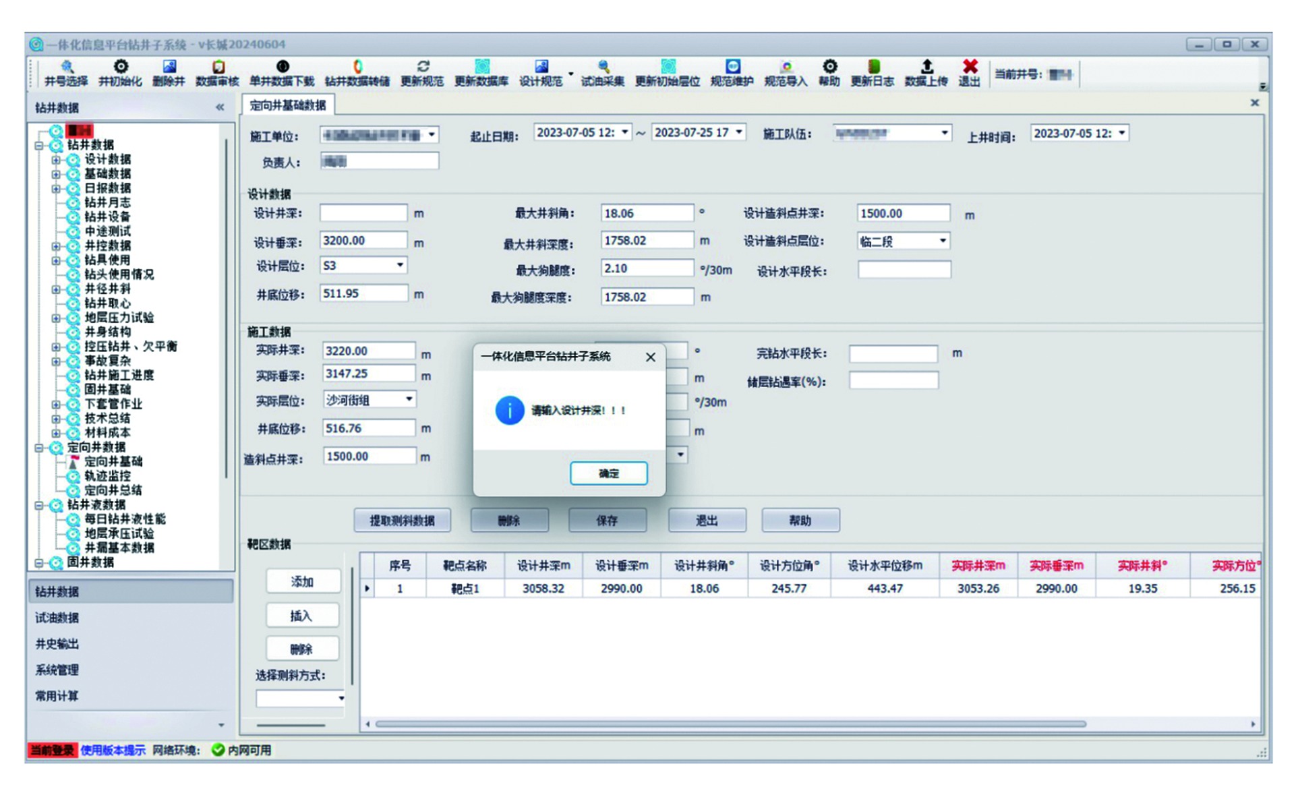This screenshot has width=1298, height=793.
Task: Open the end date 2023-07-25 dropdown
Action: coord(739,131)
